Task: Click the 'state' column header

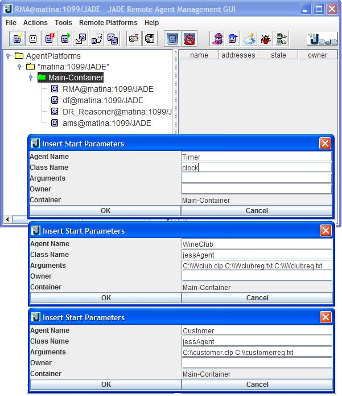Action: [278, 55]
